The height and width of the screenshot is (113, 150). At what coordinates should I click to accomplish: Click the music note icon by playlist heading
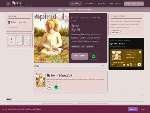click(x=111, y=40)
